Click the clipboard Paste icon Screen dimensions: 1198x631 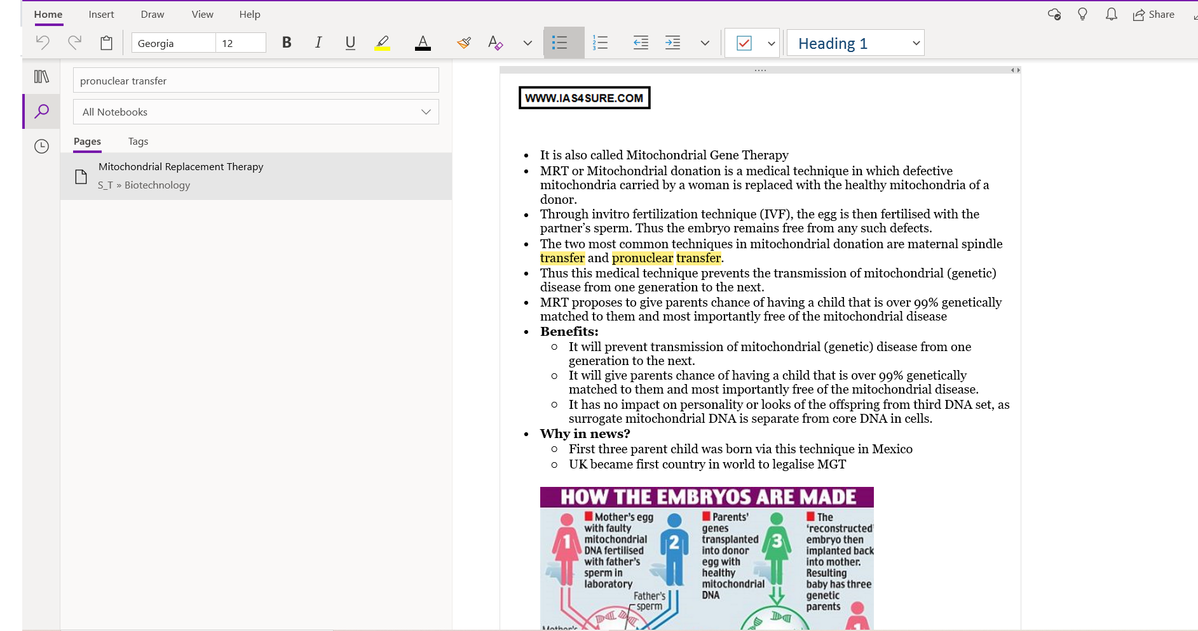[x=106, y=43]
